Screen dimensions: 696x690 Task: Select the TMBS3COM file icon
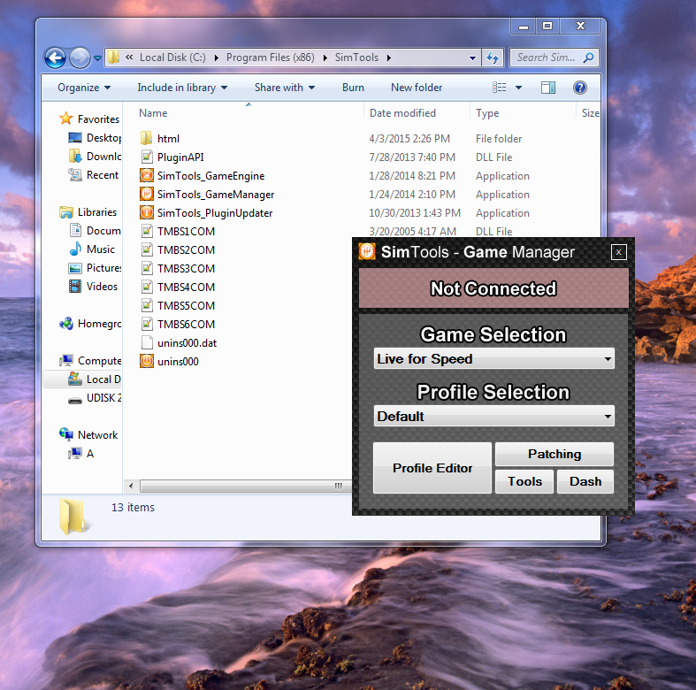click(x=147, y=269)
